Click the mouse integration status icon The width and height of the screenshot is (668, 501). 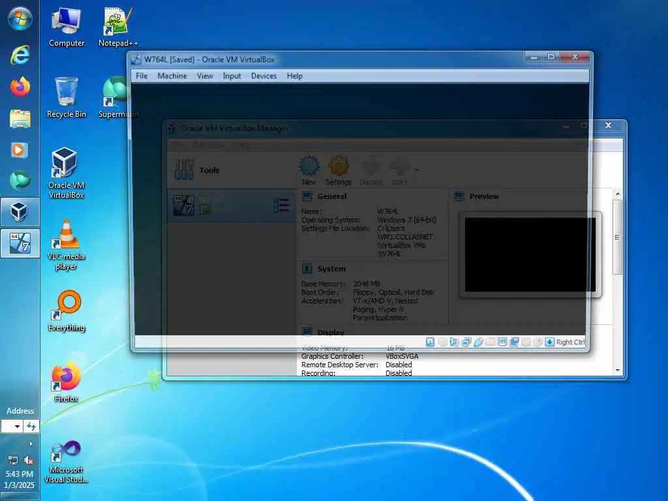point(538,342)
